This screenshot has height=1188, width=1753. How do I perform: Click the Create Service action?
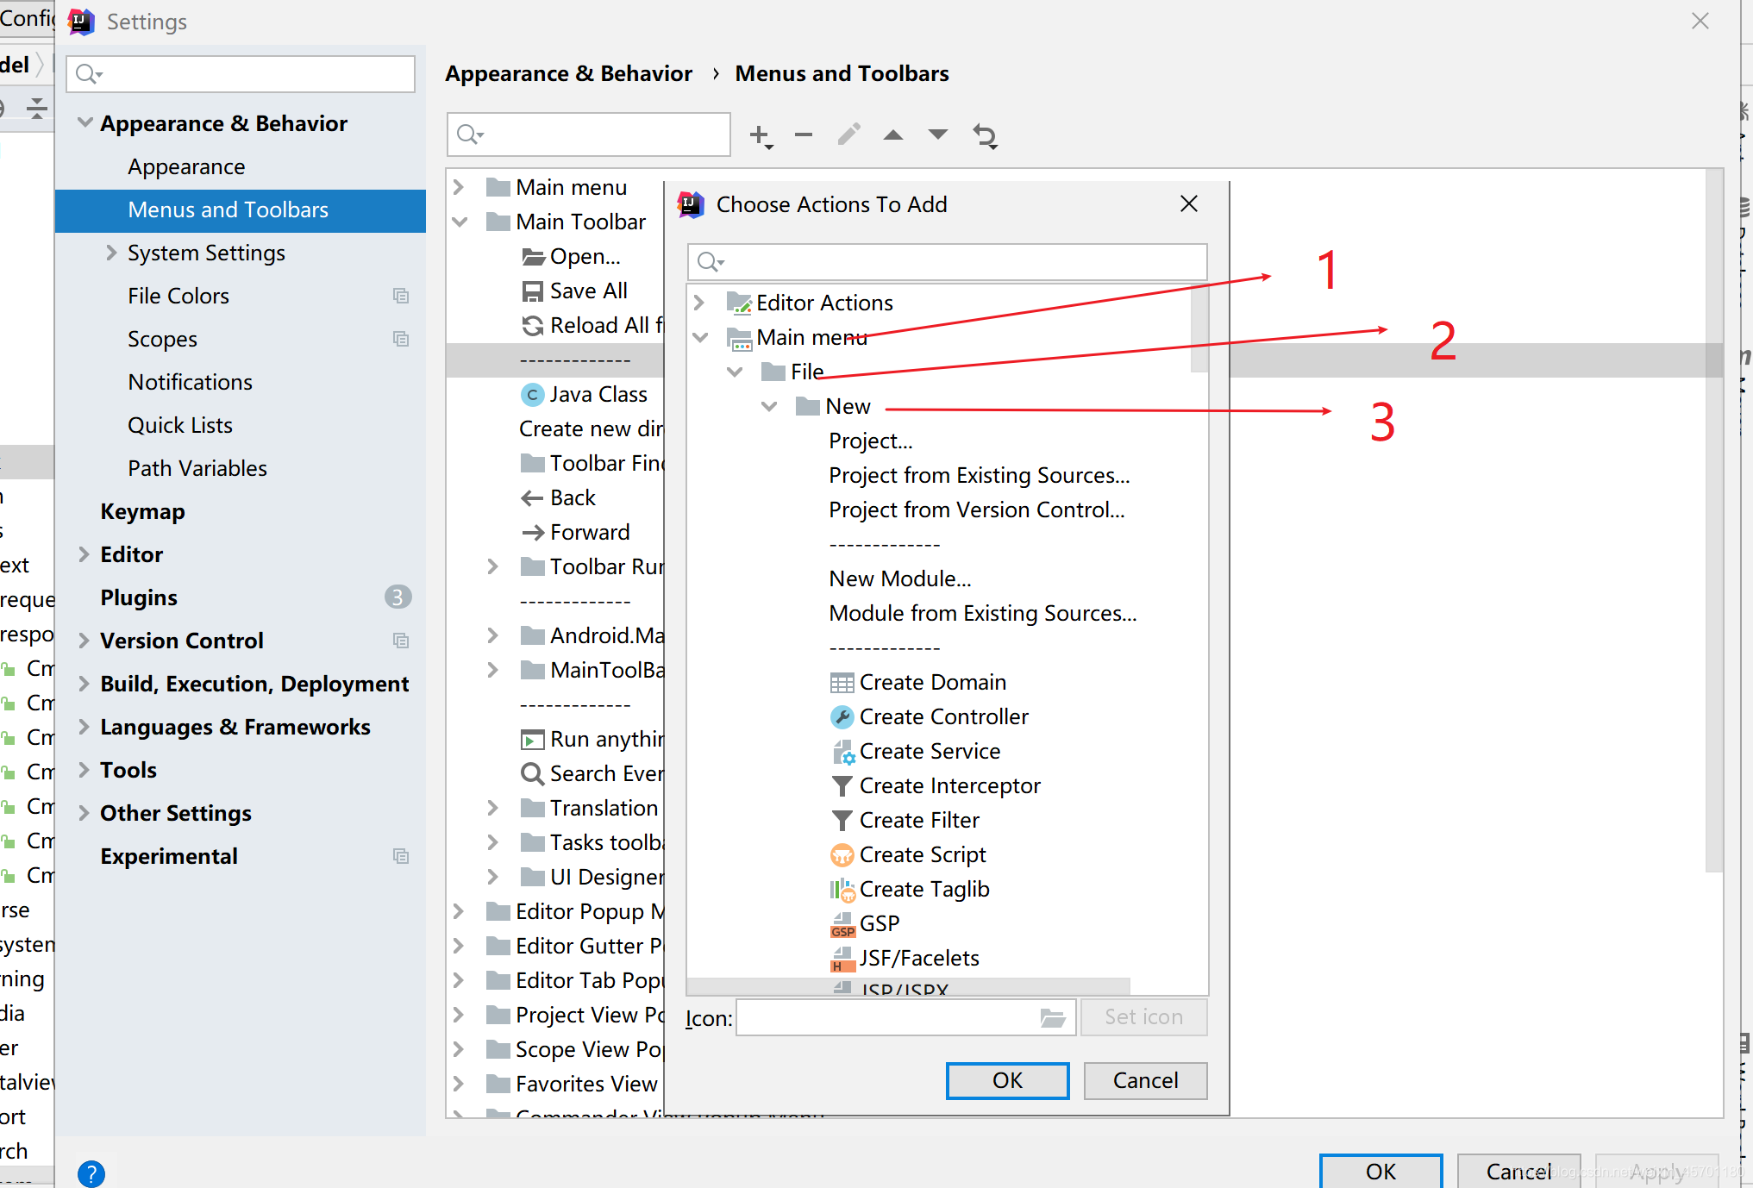click(x=928, y=750)
